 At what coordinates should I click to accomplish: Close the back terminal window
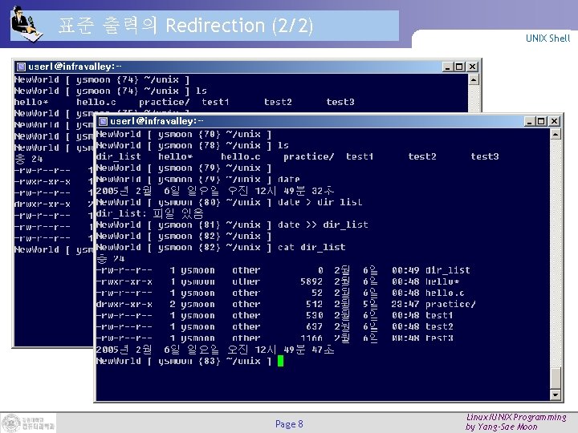click(x=472, y=67)
